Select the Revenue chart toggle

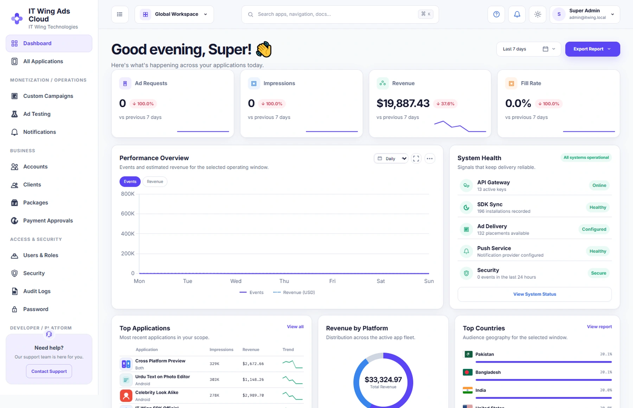click(x=155, y=182)
